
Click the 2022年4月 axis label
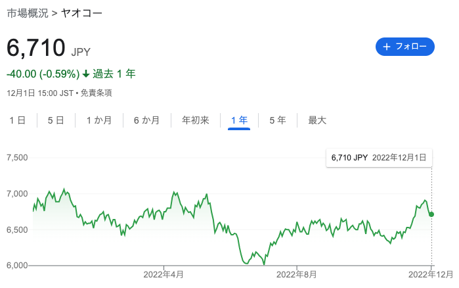164,275
